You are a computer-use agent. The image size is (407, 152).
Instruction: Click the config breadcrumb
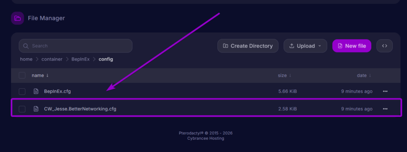pos(106,59)
